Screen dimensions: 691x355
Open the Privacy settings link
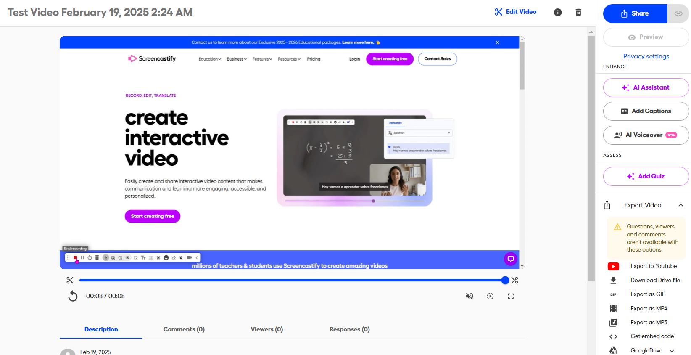point(646,56)
